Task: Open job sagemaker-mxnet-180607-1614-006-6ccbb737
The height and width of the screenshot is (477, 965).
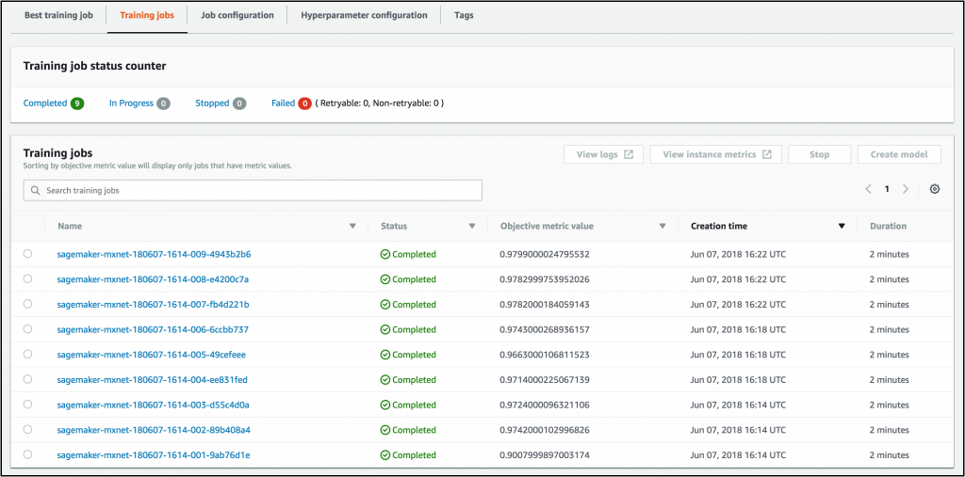Action: [153, 329]
